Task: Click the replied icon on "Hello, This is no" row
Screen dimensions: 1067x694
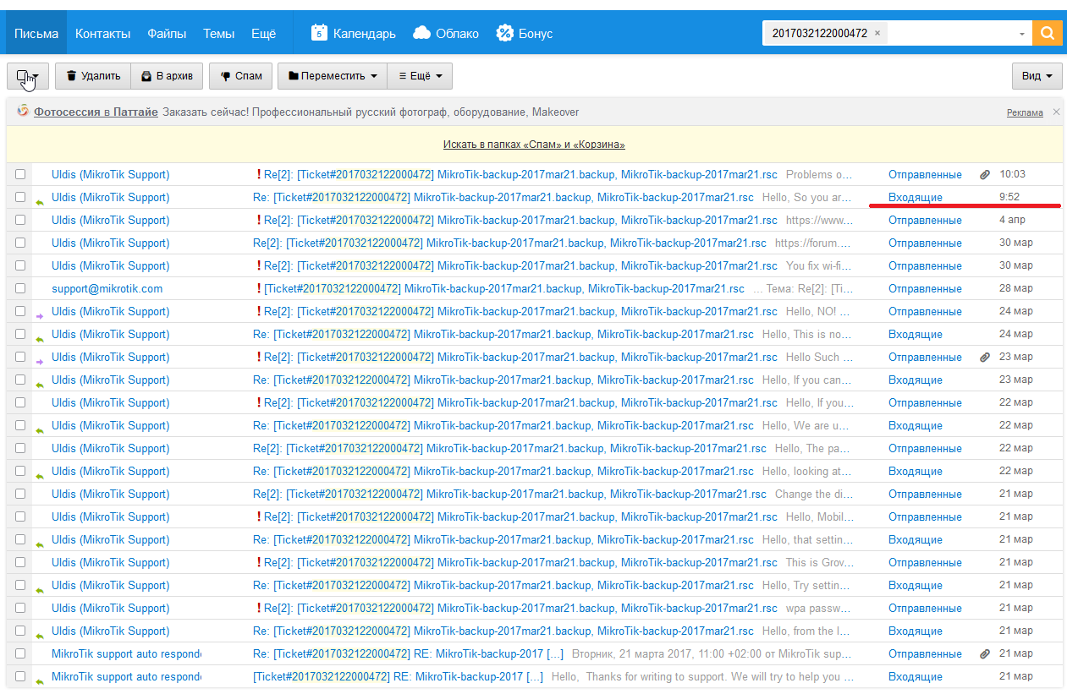Action: point(39,339)
